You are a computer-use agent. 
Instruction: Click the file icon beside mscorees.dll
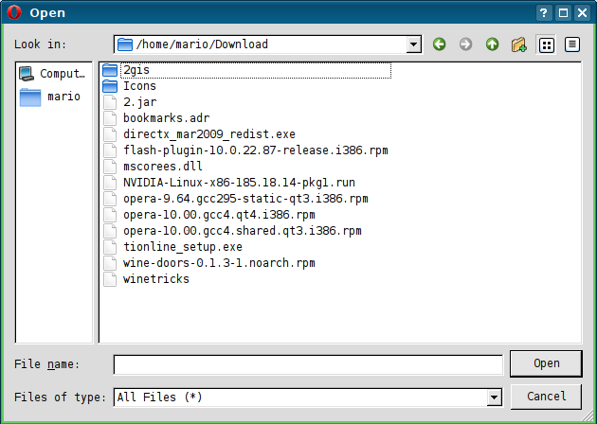tap(110, 167)
